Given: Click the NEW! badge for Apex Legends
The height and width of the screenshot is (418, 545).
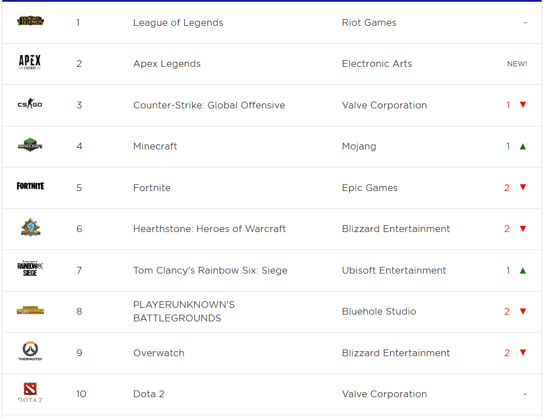Looking at the screenshot, I should [x=517, y=64].
